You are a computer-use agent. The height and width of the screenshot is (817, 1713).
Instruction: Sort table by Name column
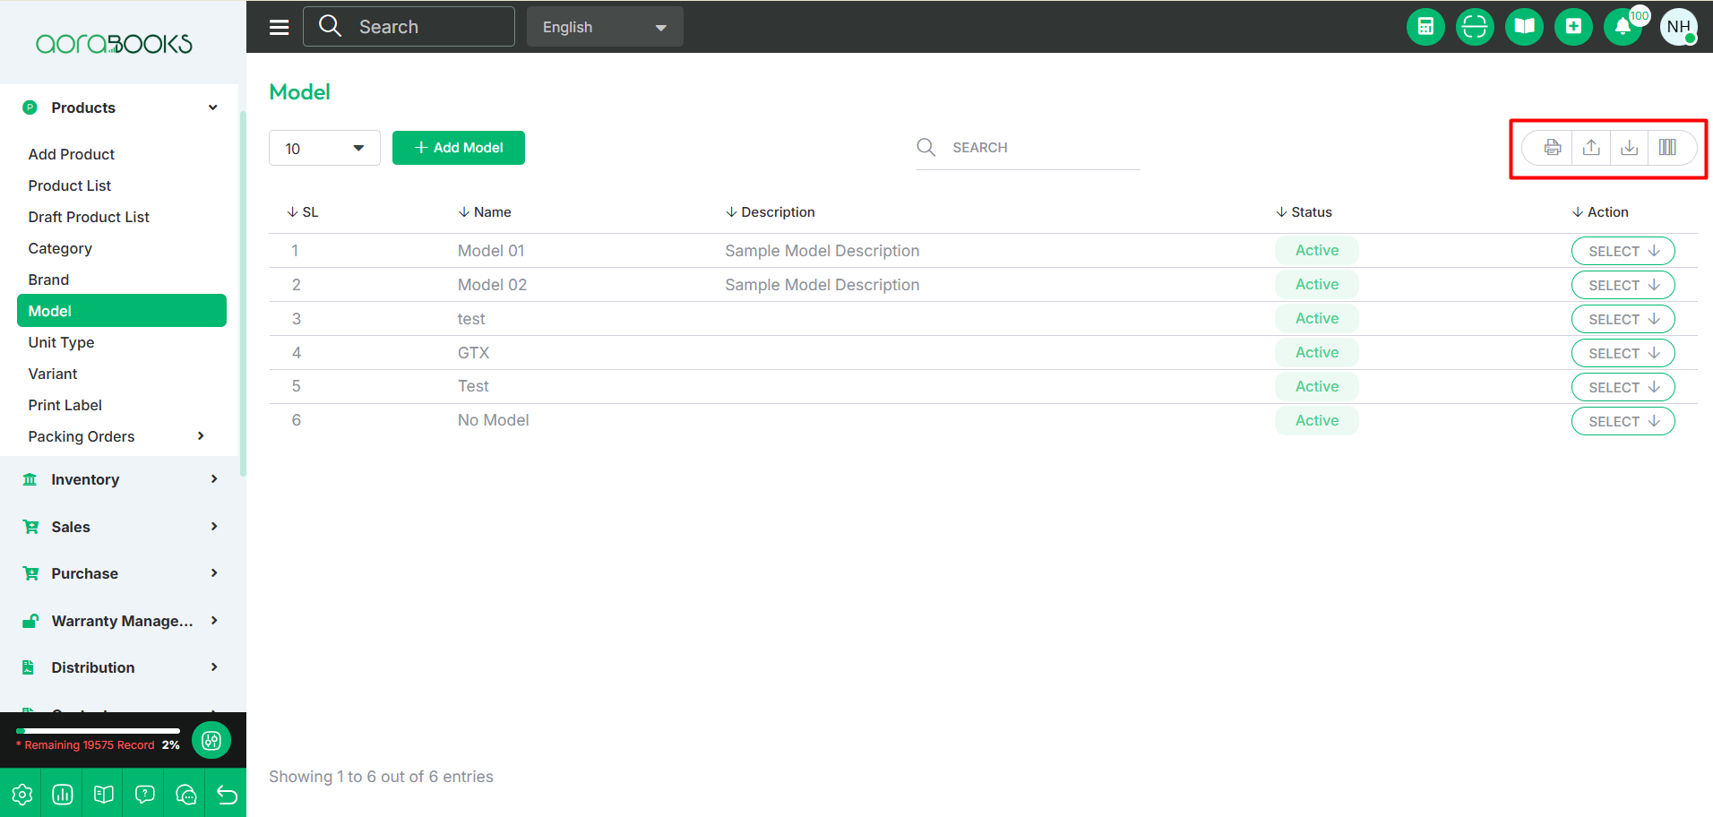[485, 212]
